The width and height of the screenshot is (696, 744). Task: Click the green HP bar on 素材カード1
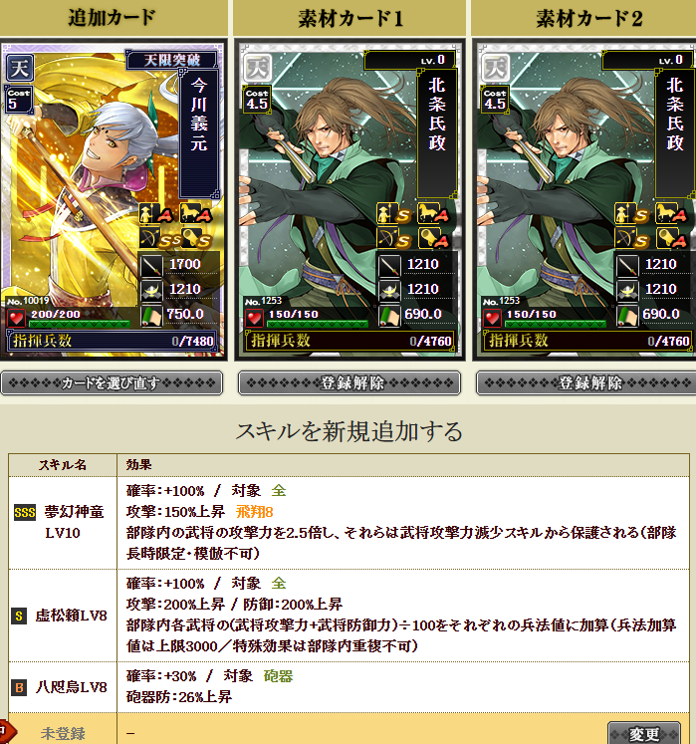coord(317,324)
